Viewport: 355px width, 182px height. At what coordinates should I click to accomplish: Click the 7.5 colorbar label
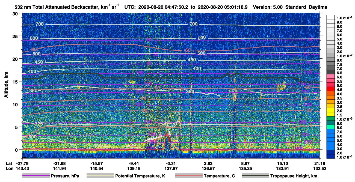click(339, 64)
